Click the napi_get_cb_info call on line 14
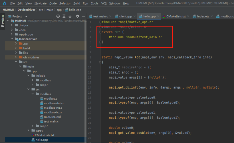 click(x=124, y=87)
